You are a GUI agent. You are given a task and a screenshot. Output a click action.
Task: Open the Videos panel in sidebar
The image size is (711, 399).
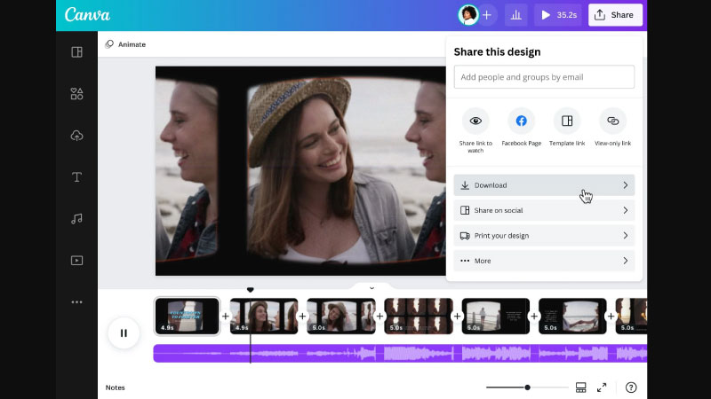coord(76,260)
